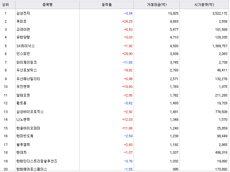
Task: Click market cap 1,389,757 for SK하이닉스
Action: coord(220,46)
